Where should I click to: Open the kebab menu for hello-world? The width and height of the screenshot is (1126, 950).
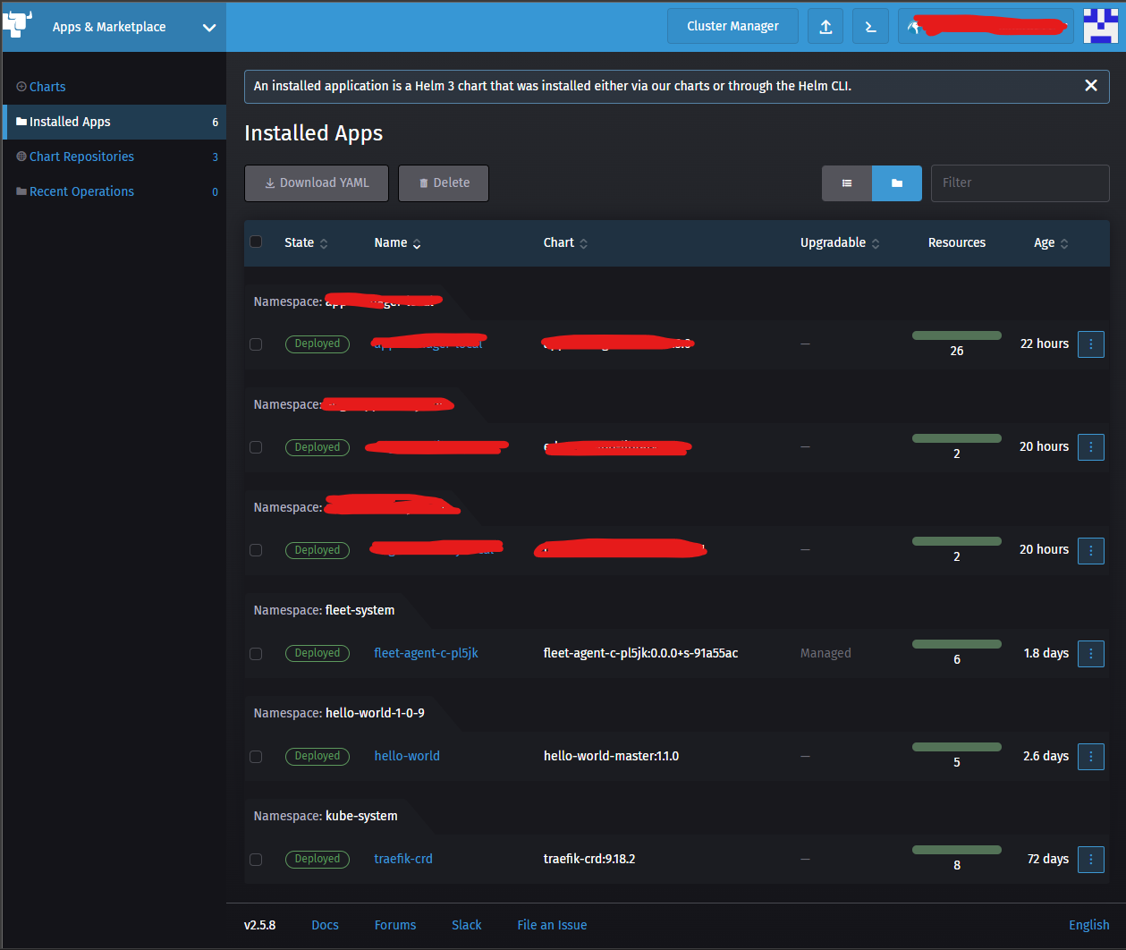(x=1090, y=756)
